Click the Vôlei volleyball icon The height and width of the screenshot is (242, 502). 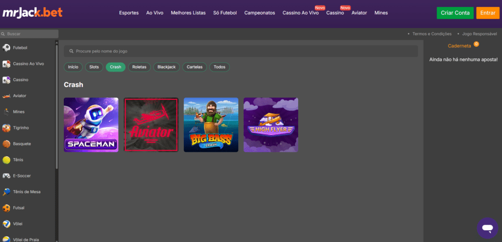pyautogui.click(x=6, y=224)
